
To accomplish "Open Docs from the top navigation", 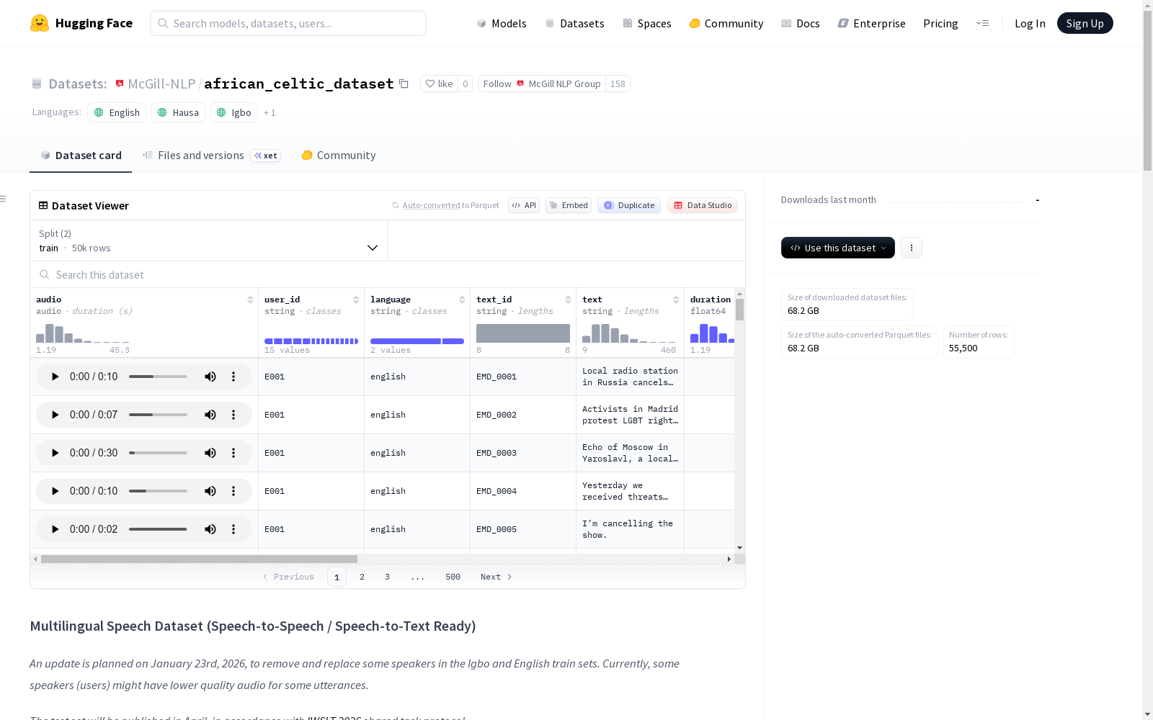I will point(801,23).
